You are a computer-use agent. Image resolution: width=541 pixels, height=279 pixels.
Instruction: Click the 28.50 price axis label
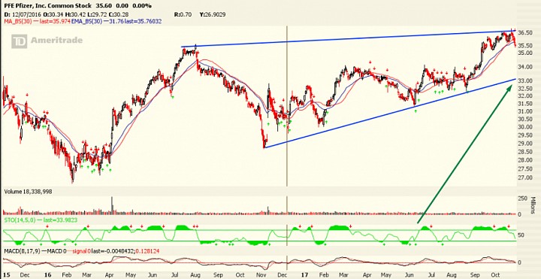pos(525,152)
